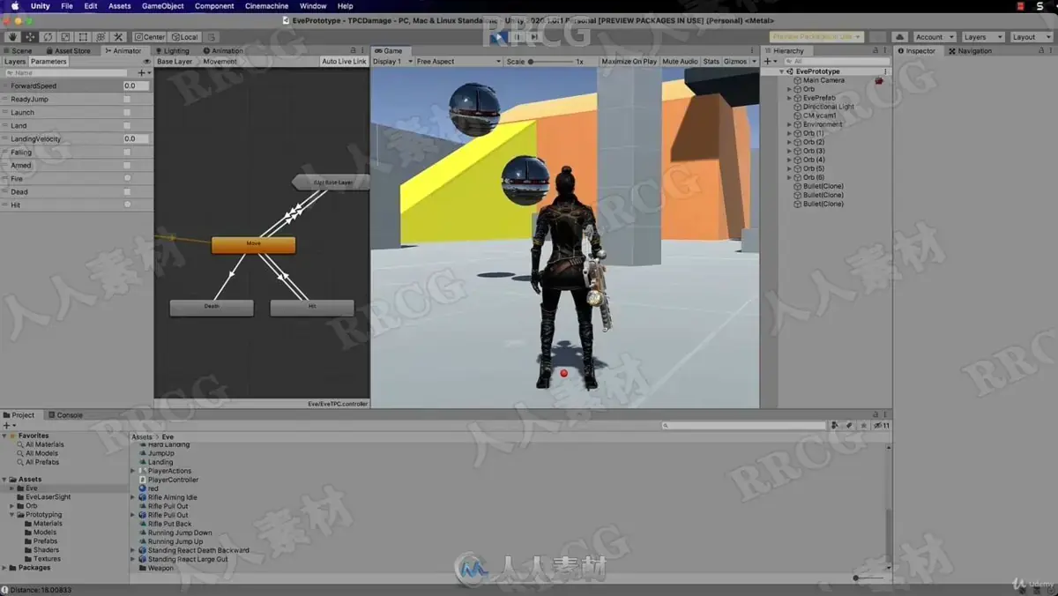Switch to the Navigation tab
Image resolution: width=1058 pixels, height=596 pixels.
[970, 51]
